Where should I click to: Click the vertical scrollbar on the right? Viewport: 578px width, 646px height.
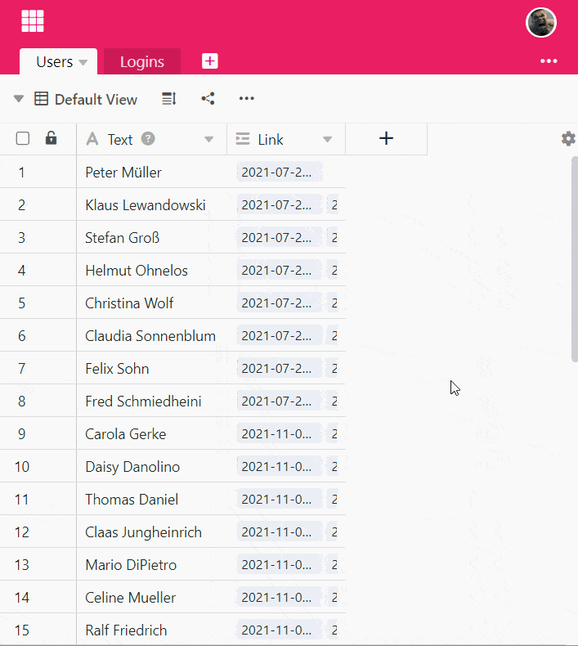pos(574,258)
